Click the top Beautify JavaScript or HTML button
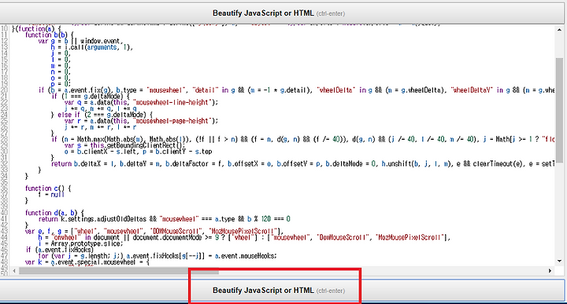Image resolution: width=567 pixels, height=304 pixels. [282, 13]
